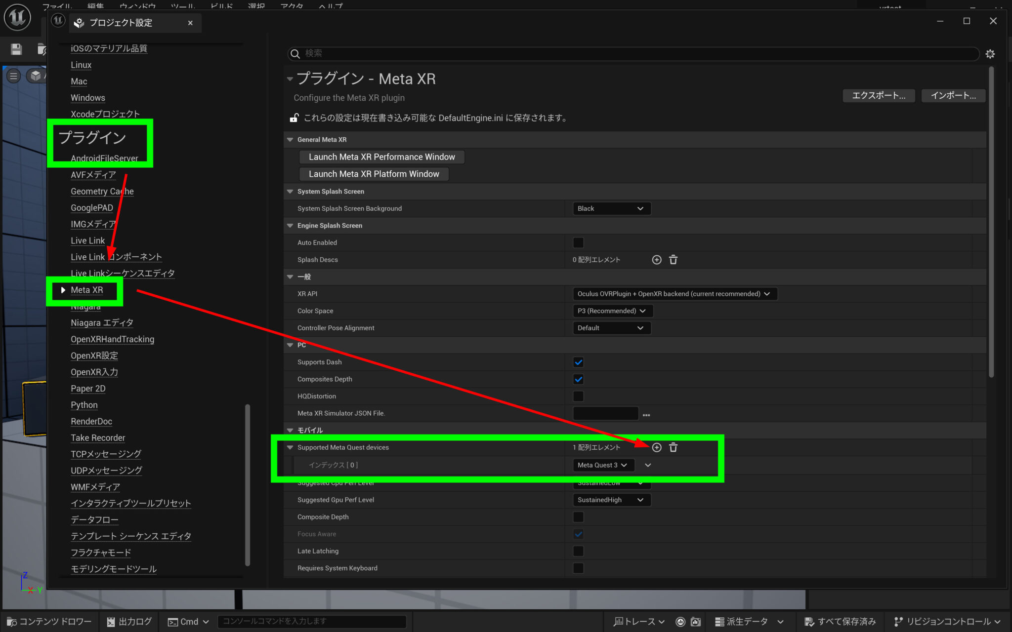The height and width of the screenshot is (632, 1012).
Task: Enable the Late Latching checkbox
Action: [578, 551]
